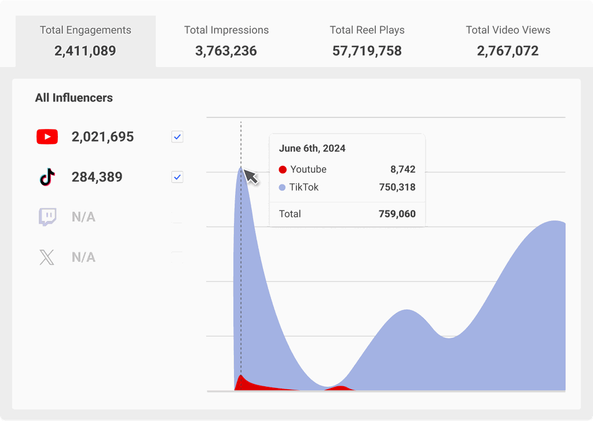Switch to the Total Impressions tab
Viewport: 593px width, 421px height.
(226, 41)
